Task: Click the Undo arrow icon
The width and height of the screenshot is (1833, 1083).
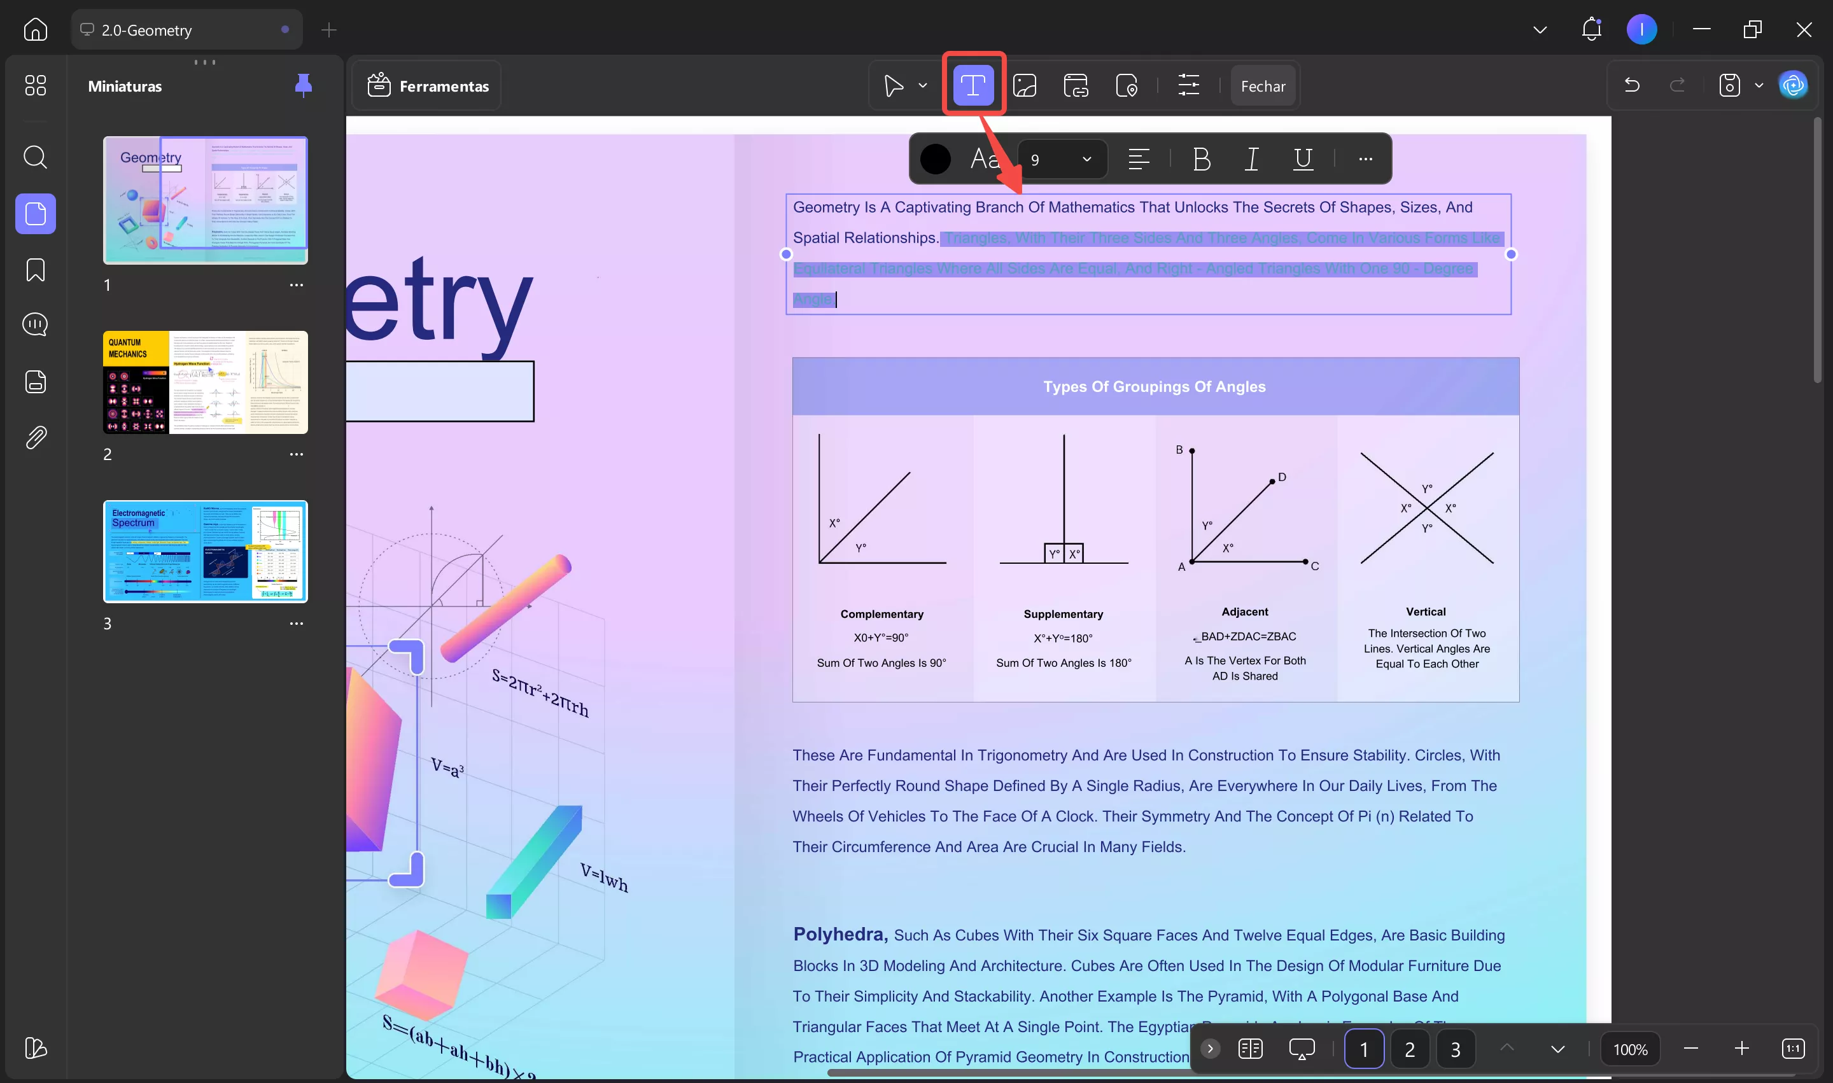Action: pyautogui.click(x=1631, y=85)
